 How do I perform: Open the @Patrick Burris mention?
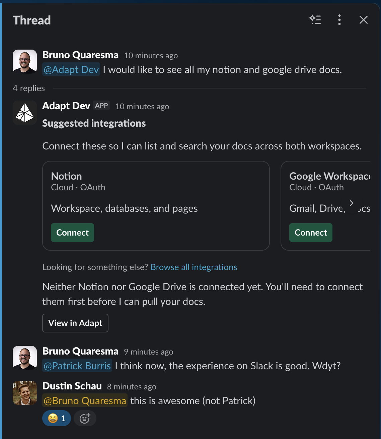tap(77, 366)
